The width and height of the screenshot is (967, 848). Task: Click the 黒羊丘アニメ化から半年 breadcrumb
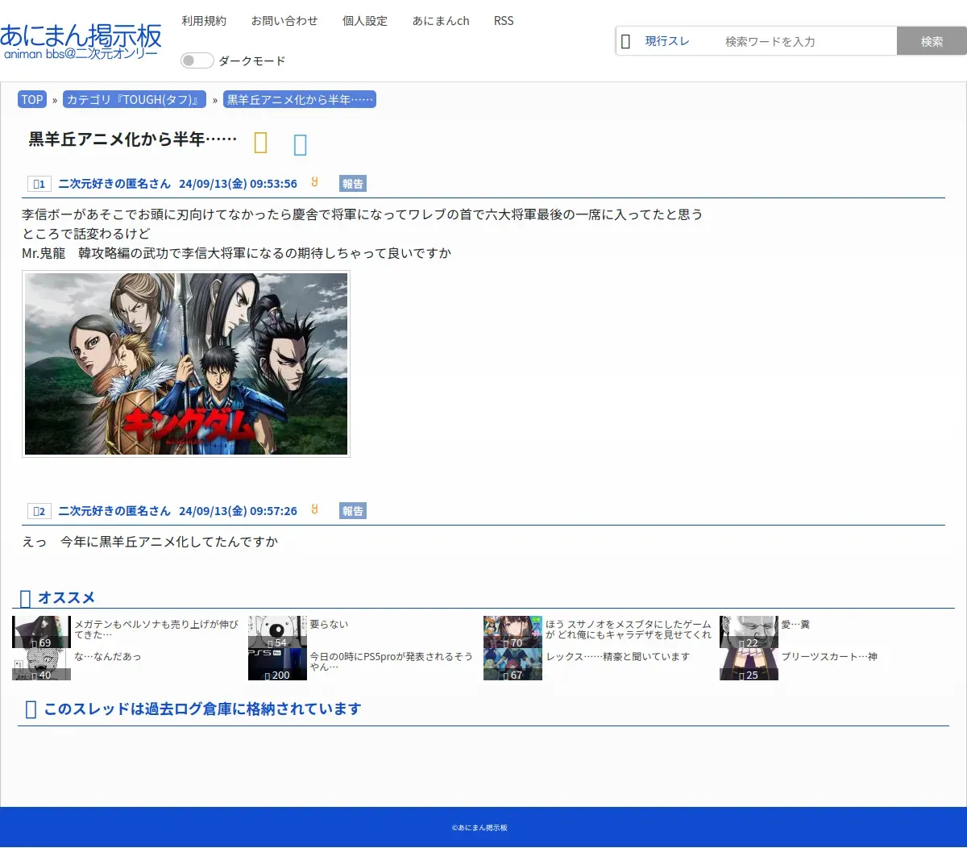(x=300, y=100)
